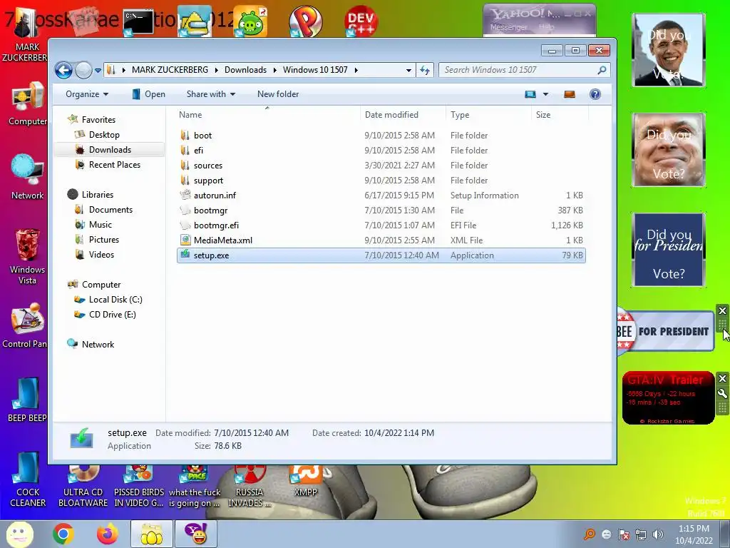This screenshot has height=548, width=730.
Task: Select the BEEP BEEP desktop icon
Action: (x=28, y=400)
